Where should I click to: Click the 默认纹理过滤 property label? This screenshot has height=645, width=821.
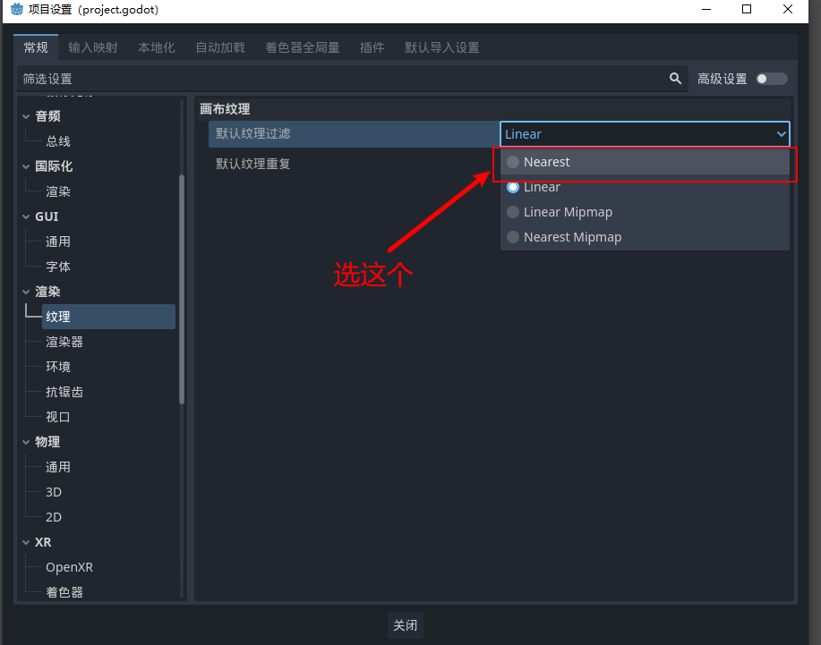252,134
